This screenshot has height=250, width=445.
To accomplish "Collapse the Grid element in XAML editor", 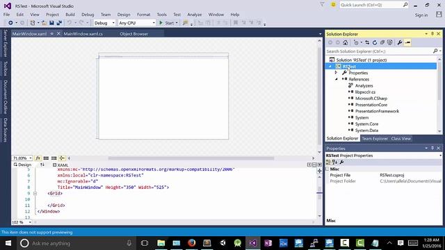I will (x=35, y=193).
